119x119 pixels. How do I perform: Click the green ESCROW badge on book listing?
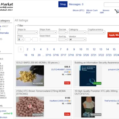click(97, 83)
